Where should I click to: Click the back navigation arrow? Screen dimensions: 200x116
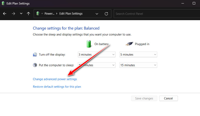point(5,13)
